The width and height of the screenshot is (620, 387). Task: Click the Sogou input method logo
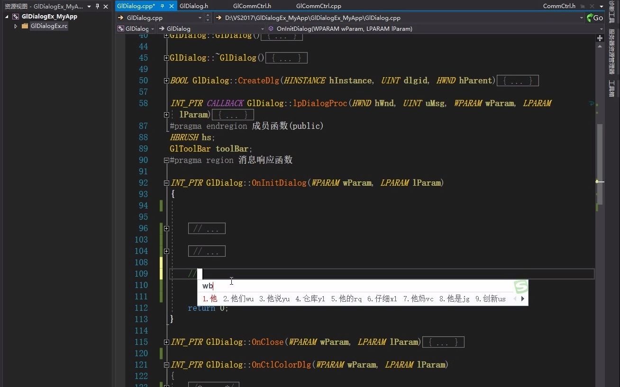pyautogui.click(x=521, y=286)
